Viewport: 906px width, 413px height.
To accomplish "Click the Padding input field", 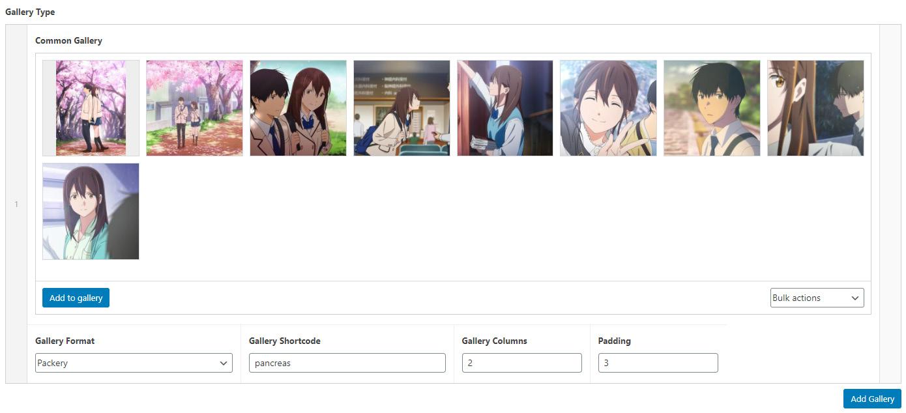I will pyautogui.click(x=658, y=363).
